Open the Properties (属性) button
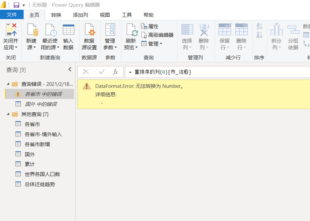 [x=150, y=26]
